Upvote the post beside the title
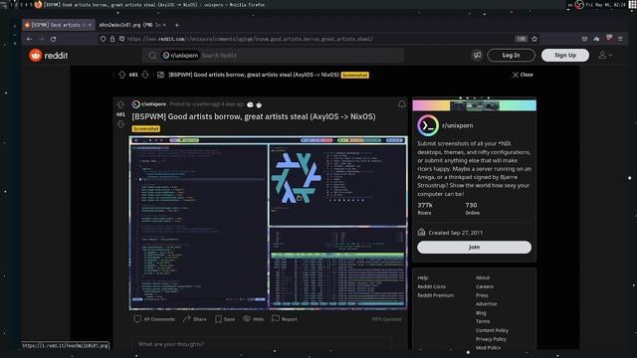Viewport: 637px width, 358px height. [x=120, y=104]
